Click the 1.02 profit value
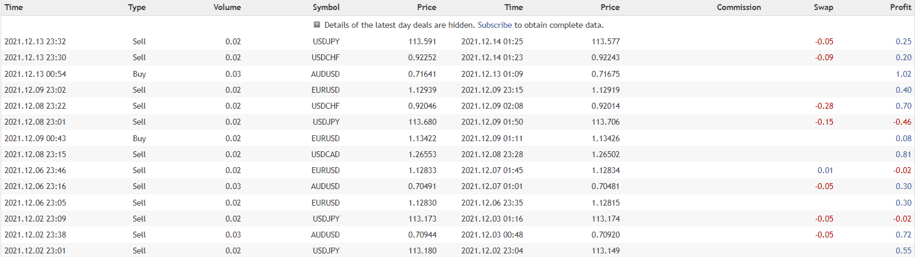The width and height of the screenshot is (915, 257). click(903, 74)
